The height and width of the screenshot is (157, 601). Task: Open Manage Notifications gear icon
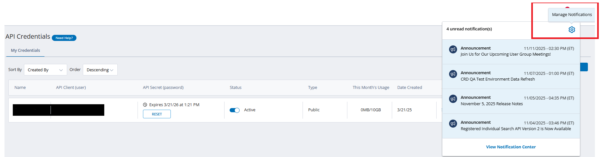pos(572,30)
